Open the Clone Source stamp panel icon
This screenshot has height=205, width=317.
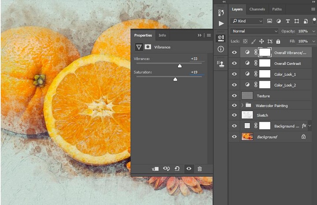(221, 64)
